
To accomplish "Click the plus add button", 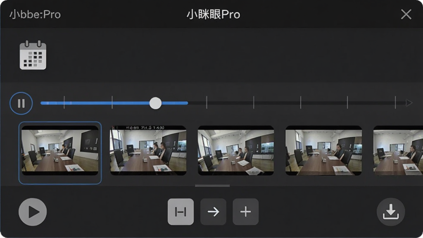I will 245,212.
